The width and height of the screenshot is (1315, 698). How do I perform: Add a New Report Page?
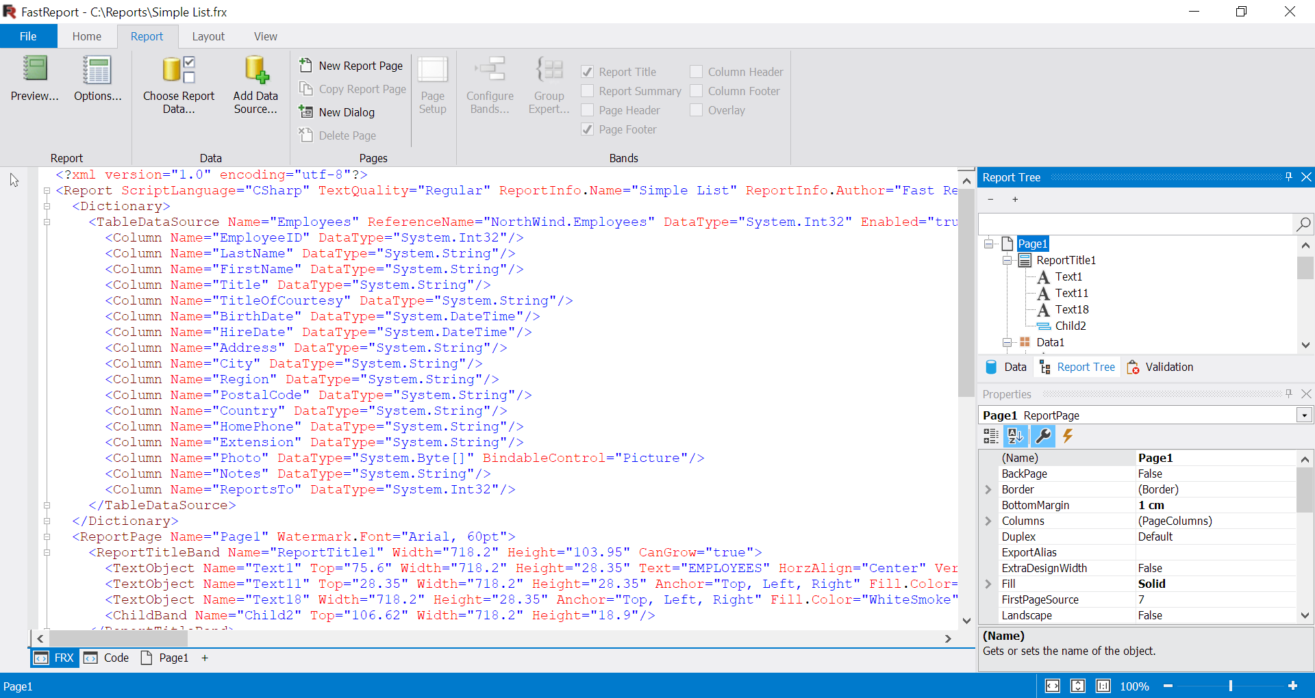pos(351,66)
